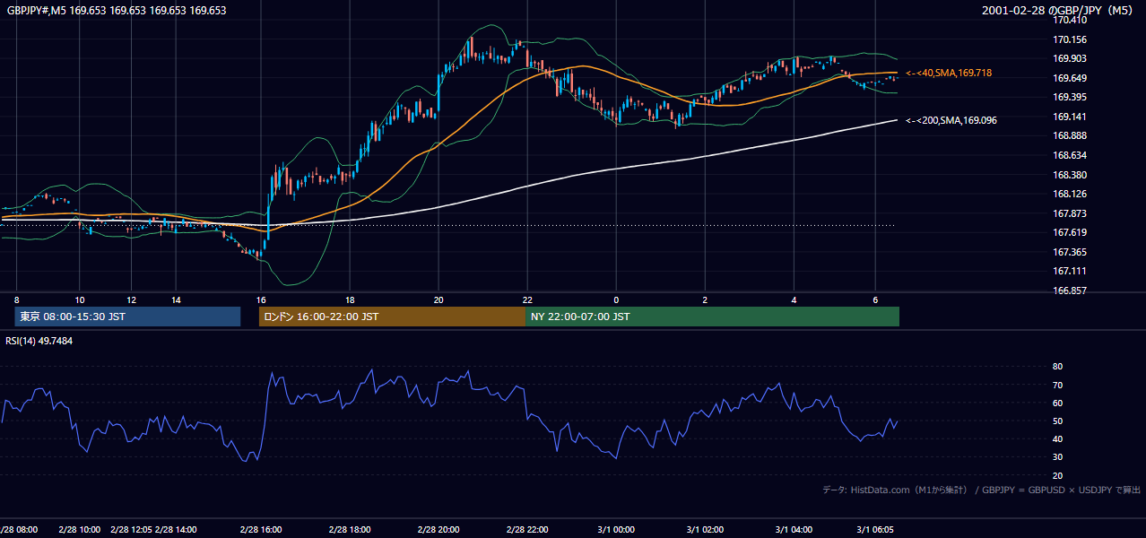Screen dimensions: 1146x538
Task: Click the 167.365 price axis label
Action: pos(1068,252)
